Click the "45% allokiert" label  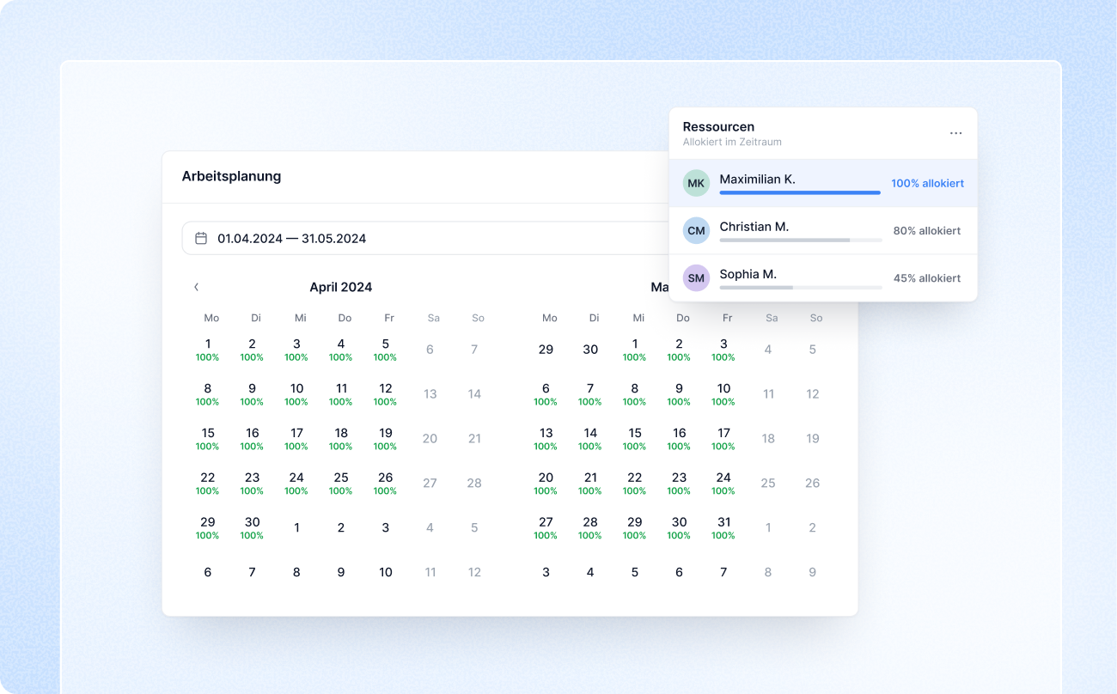coord(927,278)
